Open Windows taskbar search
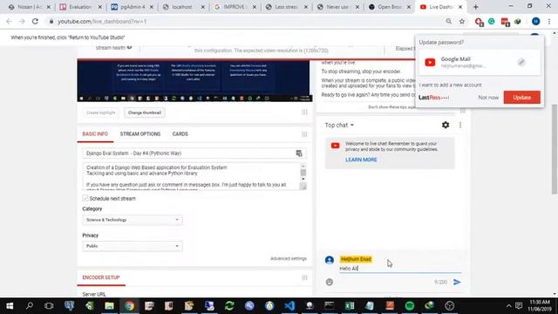 [x=30, y=305]
